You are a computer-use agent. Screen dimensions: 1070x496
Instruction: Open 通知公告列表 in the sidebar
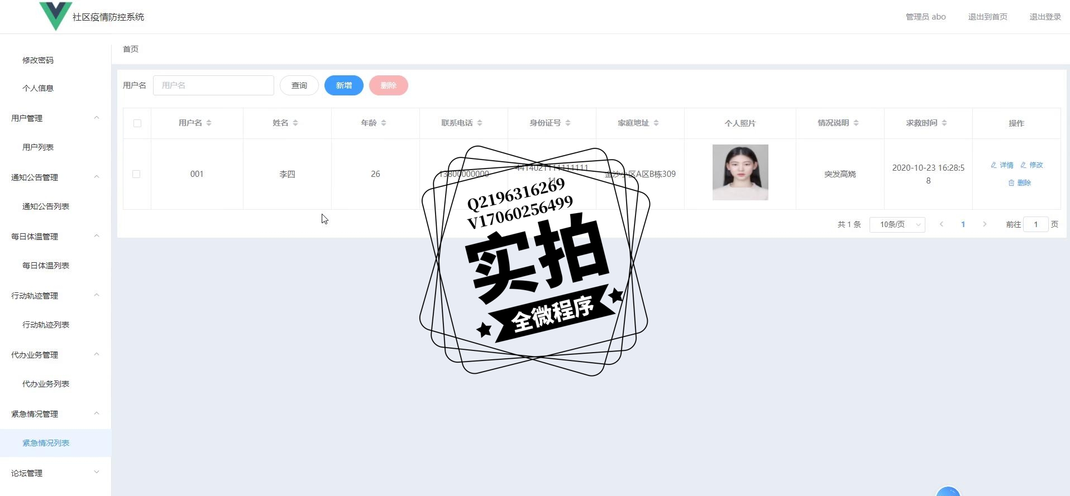pyautogui.click(x=46, y=206)
